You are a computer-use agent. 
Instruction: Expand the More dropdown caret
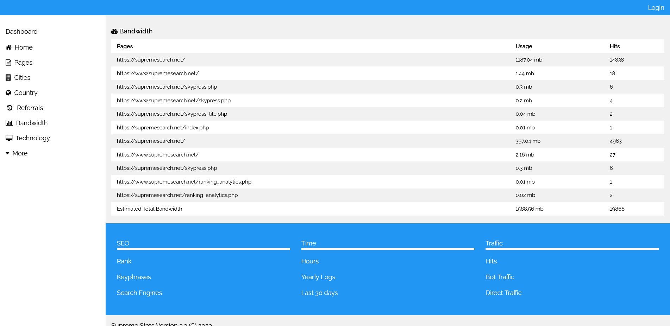pos(7,153)
